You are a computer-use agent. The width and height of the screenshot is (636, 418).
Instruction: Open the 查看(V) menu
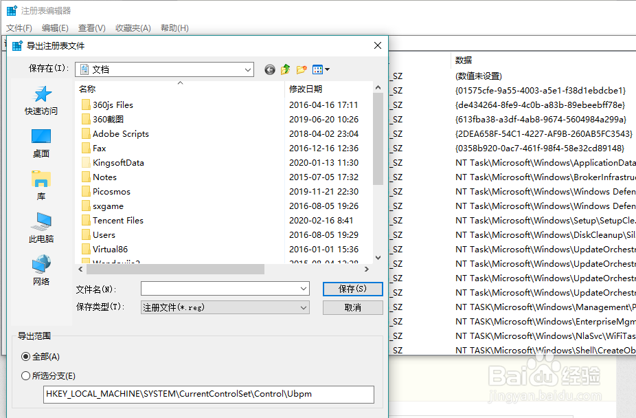pyautogui.click(x=91, y=28)
